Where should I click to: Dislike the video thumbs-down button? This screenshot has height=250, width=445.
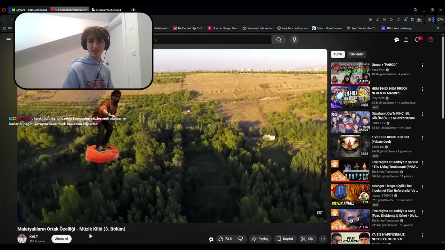point(241,239)
